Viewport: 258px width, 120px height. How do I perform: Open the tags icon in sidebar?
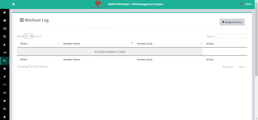[x=5, y=69]
